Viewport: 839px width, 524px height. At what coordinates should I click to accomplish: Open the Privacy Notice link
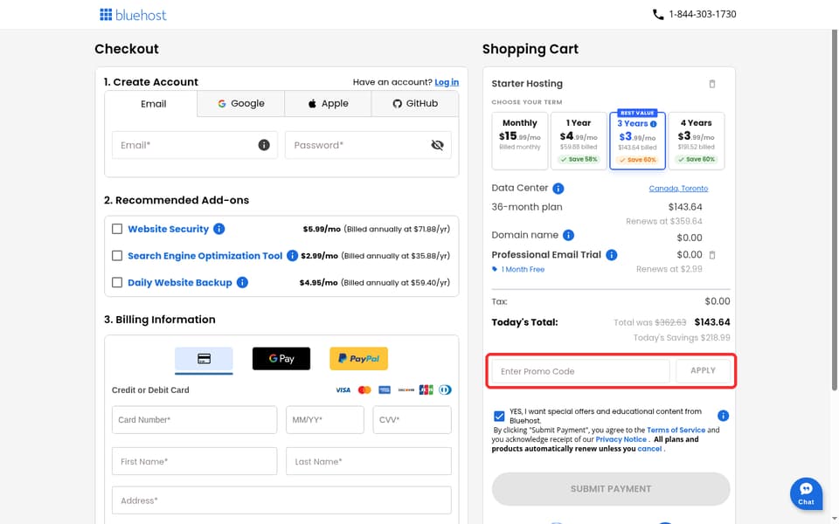[x=621, y=439]
